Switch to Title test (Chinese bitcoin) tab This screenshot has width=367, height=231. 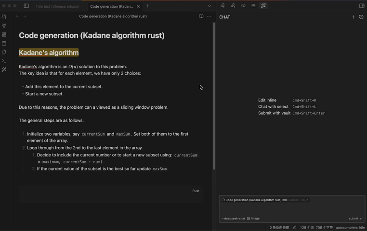(x=57, y=6)
